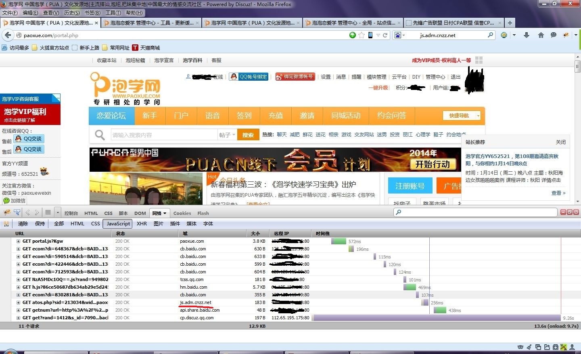Switch to the 控制台 console tab

tap(71, 213)
